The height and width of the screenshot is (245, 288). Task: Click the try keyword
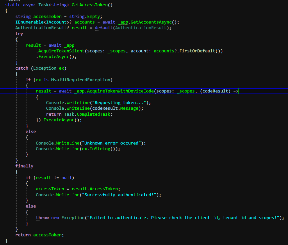19,34
